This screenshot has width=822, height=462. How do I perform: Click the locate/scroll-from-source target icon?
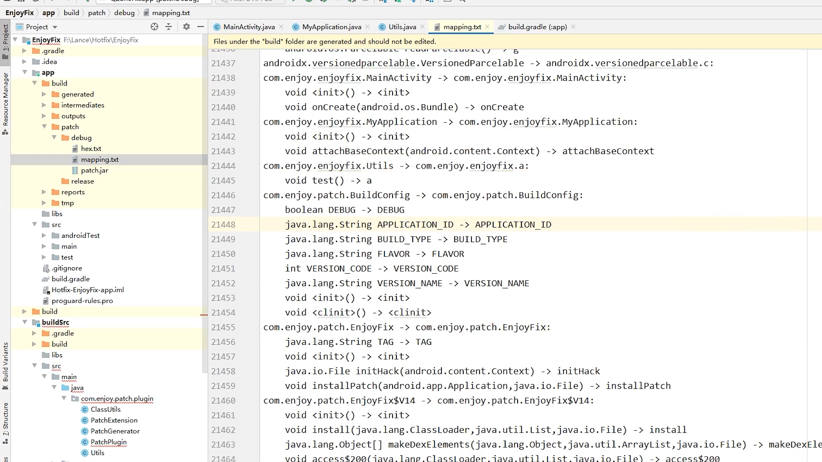154,27
